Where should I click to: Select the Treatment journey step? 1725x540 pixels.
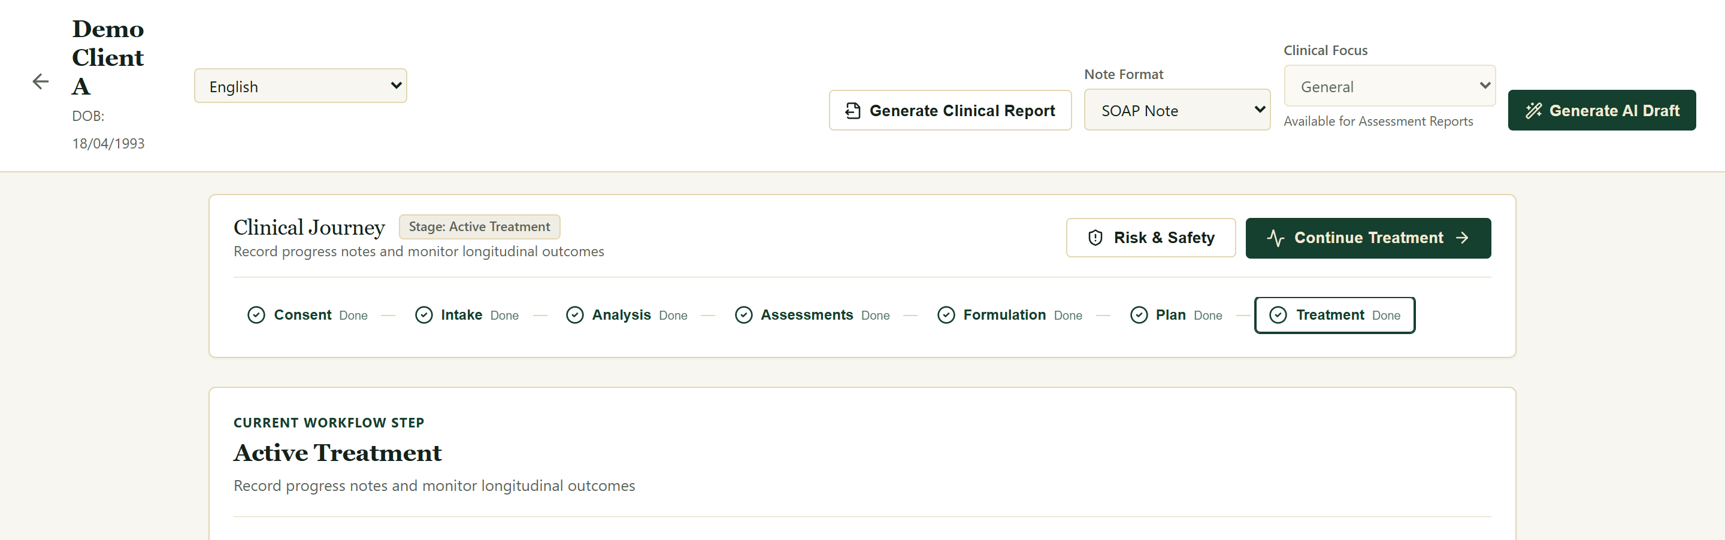point(1334,315)
